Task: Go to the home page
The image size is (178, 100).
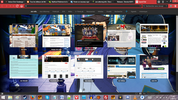Action: 22,6
